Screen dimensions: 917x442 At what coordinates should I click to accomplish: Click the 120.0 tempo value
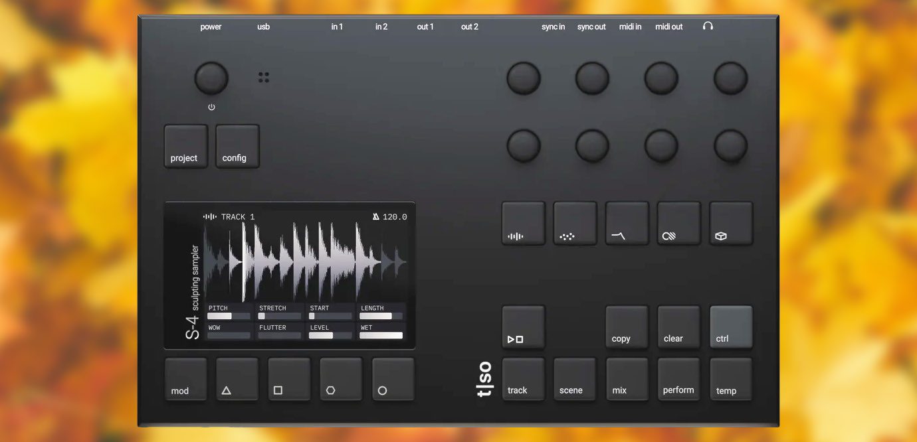(x=395, y=217)
